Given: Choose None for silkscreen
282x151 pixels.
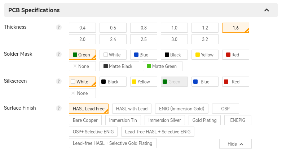Looking at the screenshot, I should tap(82, 93).
